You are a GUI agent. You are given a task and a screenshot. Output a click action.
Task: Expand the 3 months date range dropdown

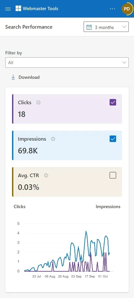(106, 27)
